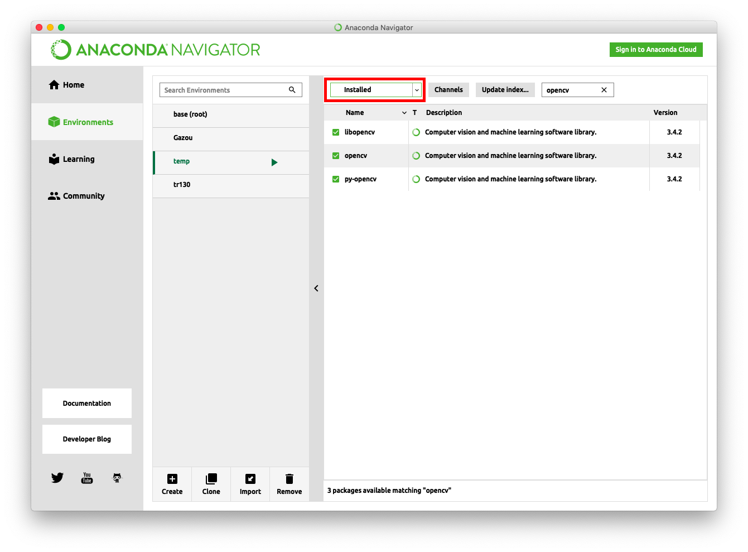Open the Documentation link button
The image size is (748, 552).
87,403
